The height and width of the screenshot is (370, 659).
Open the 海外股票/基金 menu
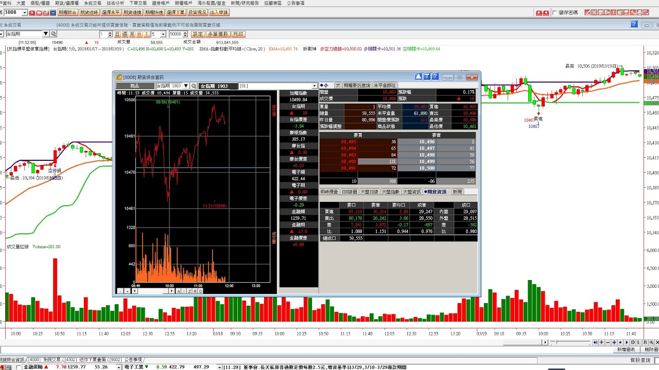point(212,3)
